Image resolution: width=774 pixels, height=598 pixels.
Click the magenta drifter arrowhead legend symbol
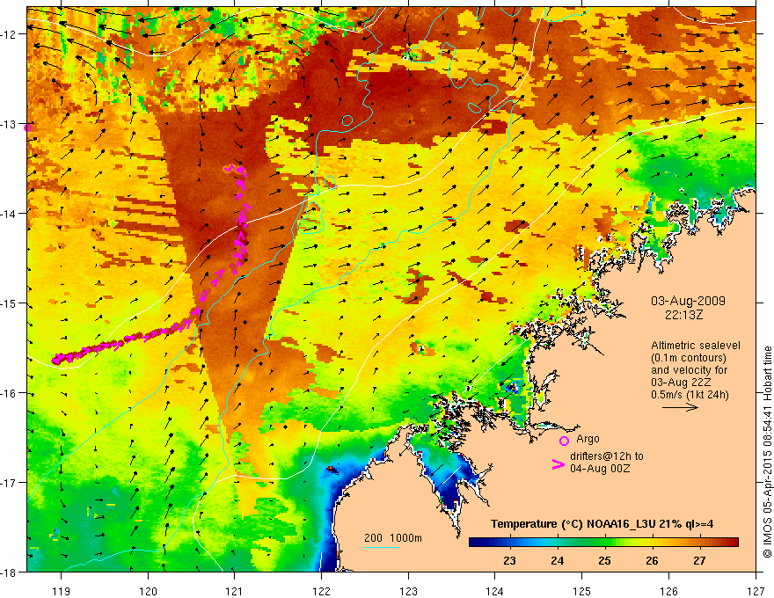click(558, 464)
